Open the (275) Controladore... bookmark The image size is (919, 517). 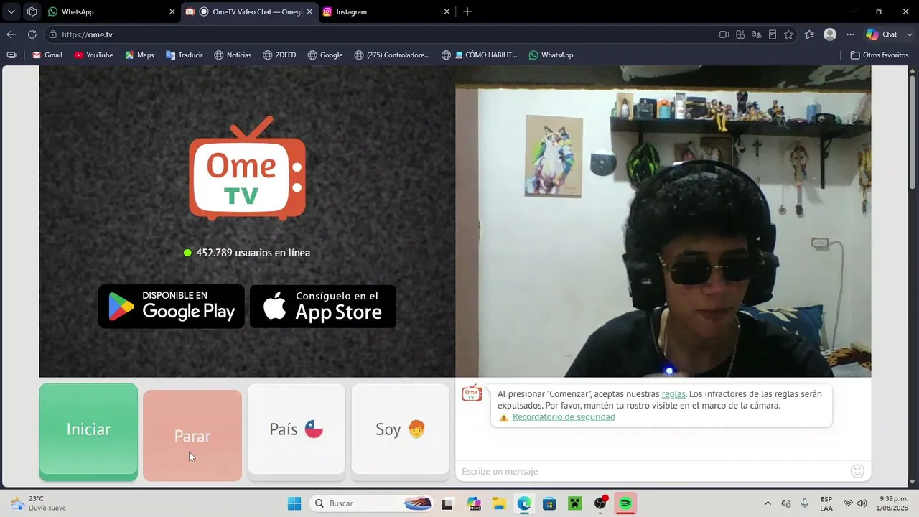tap(391, 55)
